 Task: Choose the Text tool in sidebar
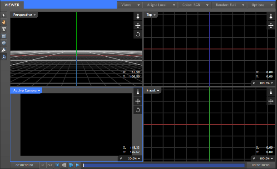4,29
